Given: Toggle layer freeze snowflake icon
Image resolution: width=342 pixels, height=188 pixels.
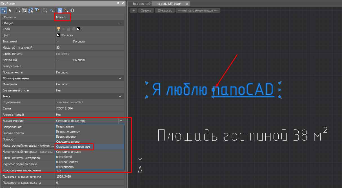Looking at the screenshot, I should 64,29.
